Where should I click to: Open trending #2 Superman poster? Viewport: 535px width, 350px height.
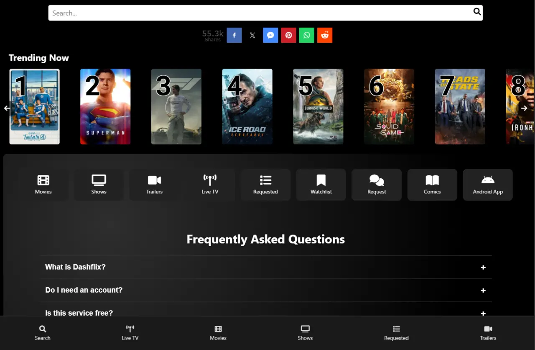click(105, 107)
